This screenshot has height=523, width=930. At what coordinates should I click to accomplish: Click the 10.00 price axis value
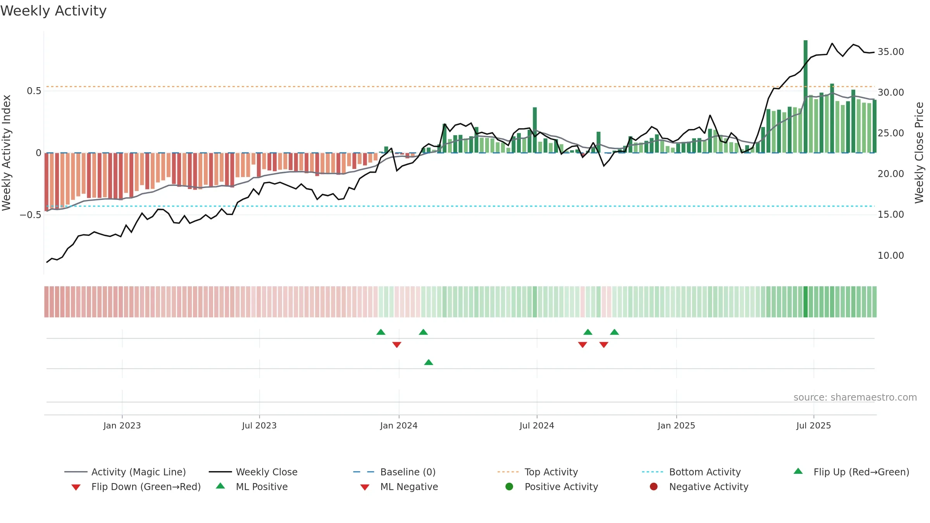point(891,256)
